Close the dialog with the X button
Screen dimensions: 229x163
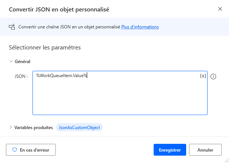220,9
